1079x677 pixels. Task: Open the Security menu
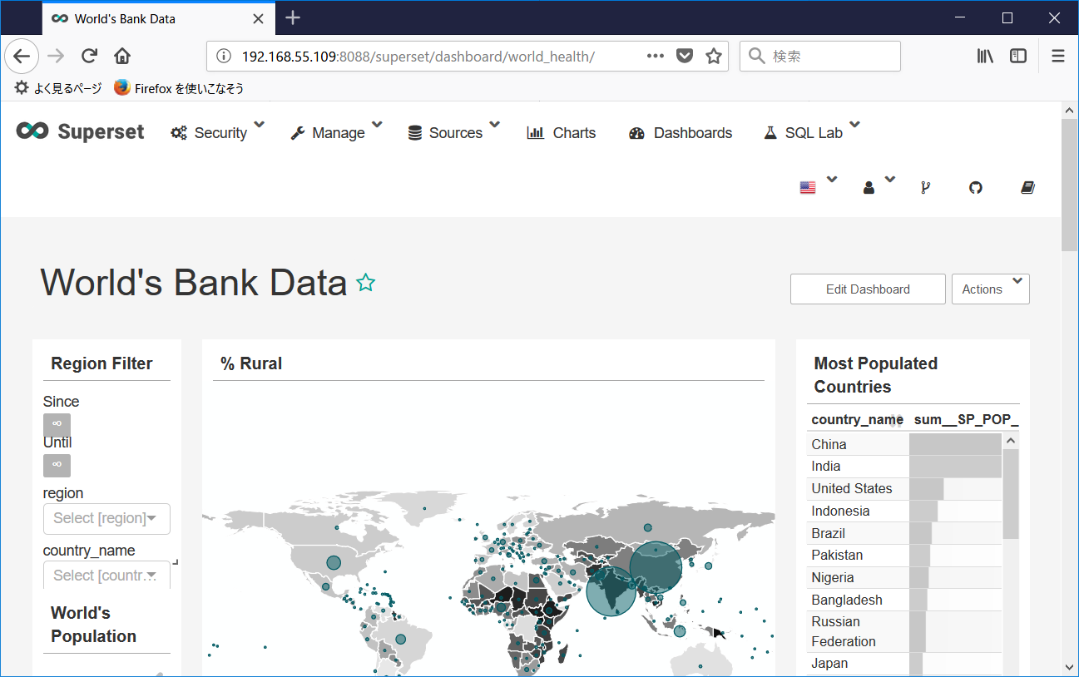pos(216,132)
